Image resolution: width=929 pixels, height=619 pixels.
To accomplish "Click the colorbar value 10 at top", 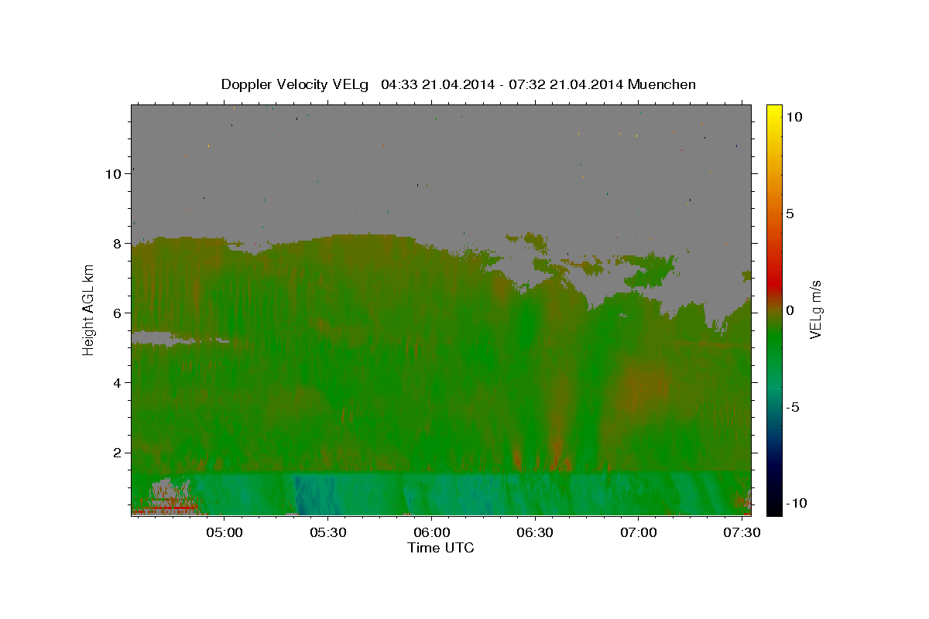I will 794,117.
